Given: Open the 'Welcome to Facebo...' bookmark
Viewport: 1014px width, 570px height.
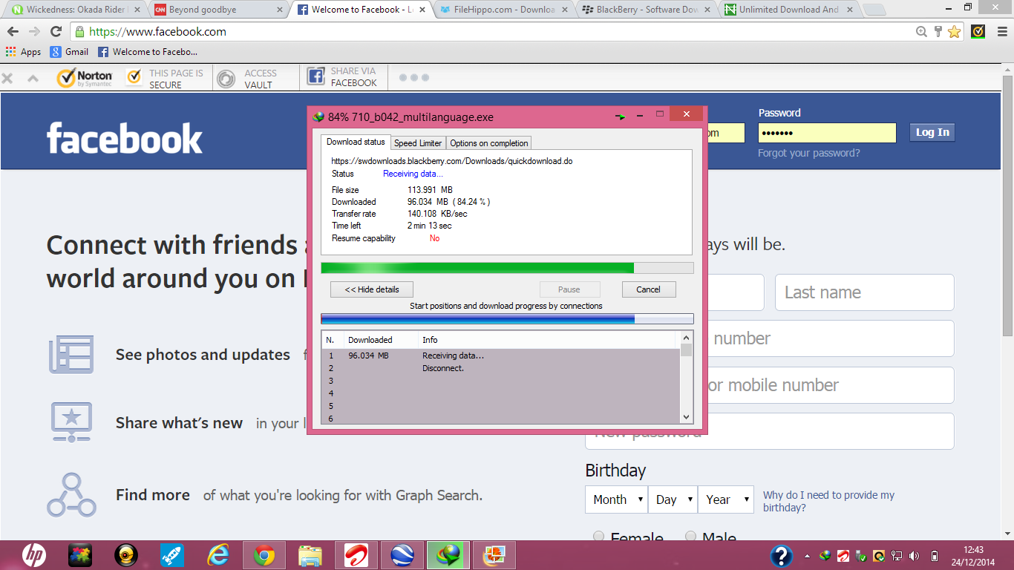Looking at the screenshot, I should point(148,52).
